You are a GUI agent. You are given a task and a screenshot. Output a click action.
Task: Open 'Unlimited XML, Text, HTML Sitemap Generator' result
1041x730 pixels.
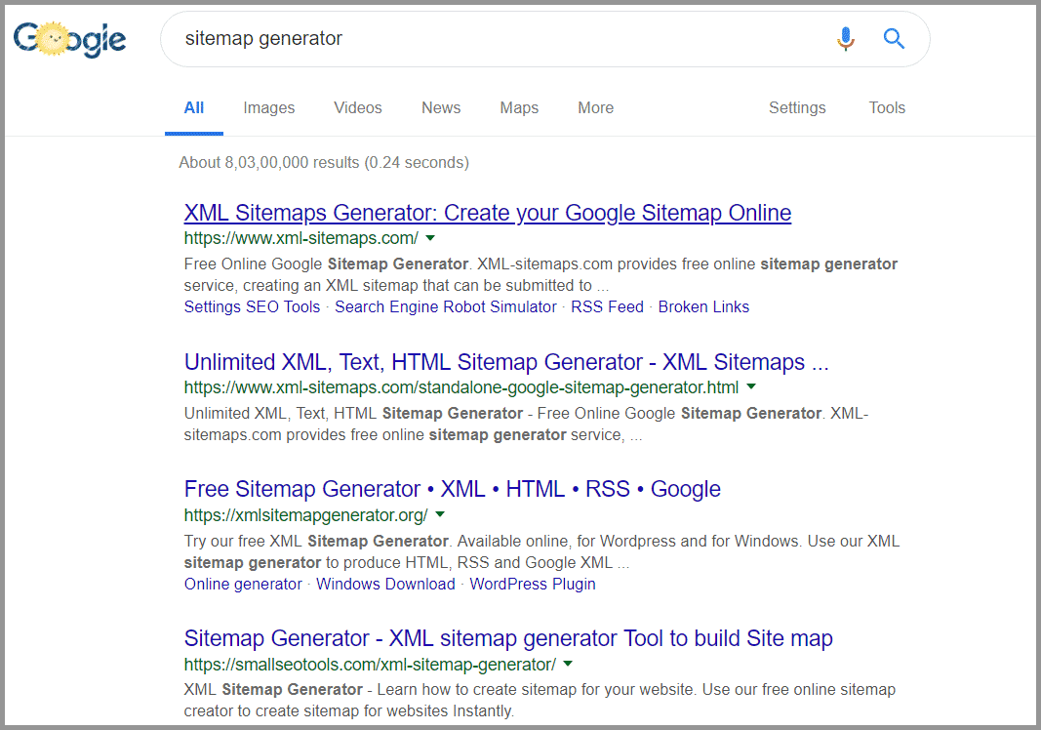(506, 362)
